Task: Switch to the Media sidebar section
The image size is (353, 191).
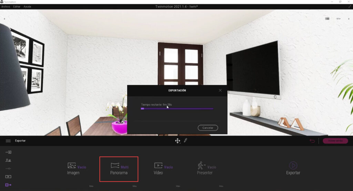Action: click(8, 177)
